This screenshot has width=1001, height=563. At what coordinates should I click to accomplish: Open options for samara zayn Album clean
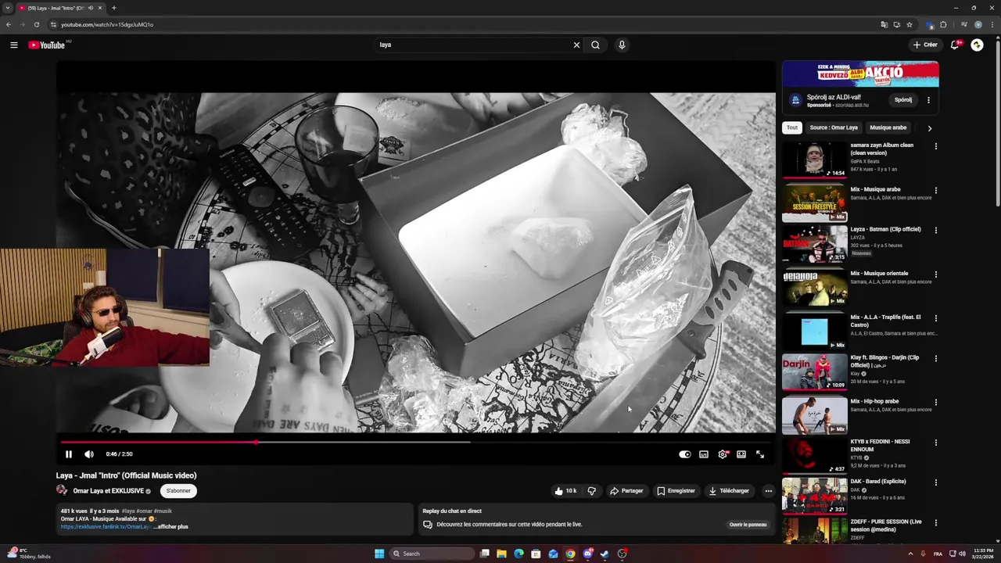[x=935, y=146]
